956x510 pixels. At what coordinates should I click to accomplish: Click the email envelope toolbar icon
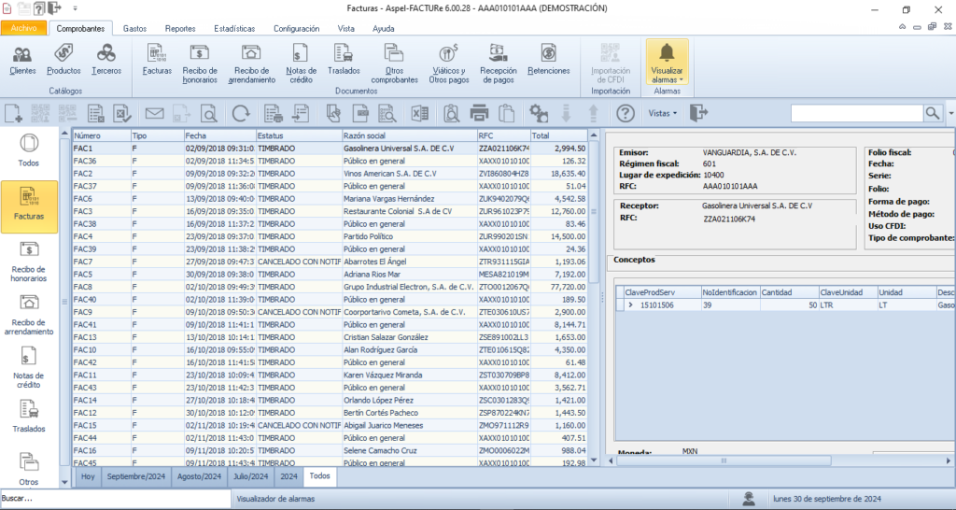154,114
